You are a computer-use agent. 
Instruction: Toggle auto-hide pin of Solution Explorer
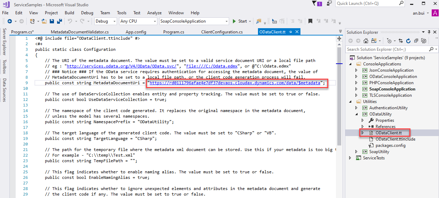point(429,32)
